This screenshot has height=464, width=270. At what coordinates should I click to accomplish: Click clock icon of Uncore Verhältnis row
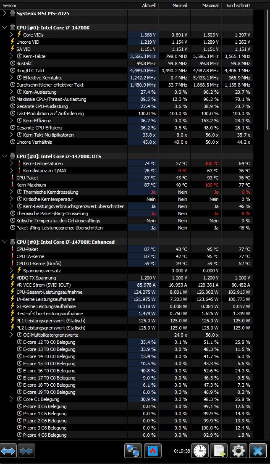(x=13, y=142)
